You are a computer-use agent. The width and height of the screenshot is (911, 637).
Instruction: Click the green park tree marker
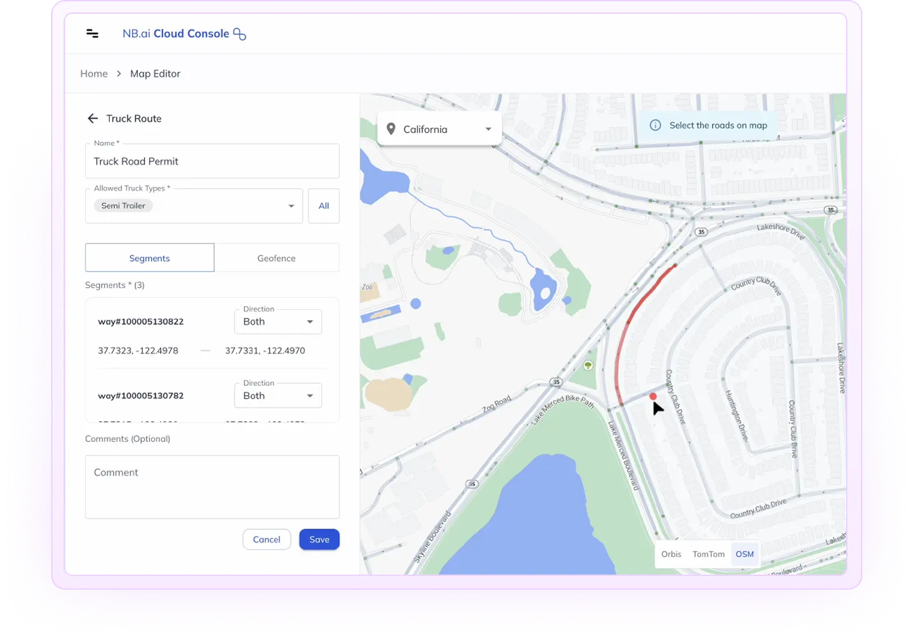(587, 365)
